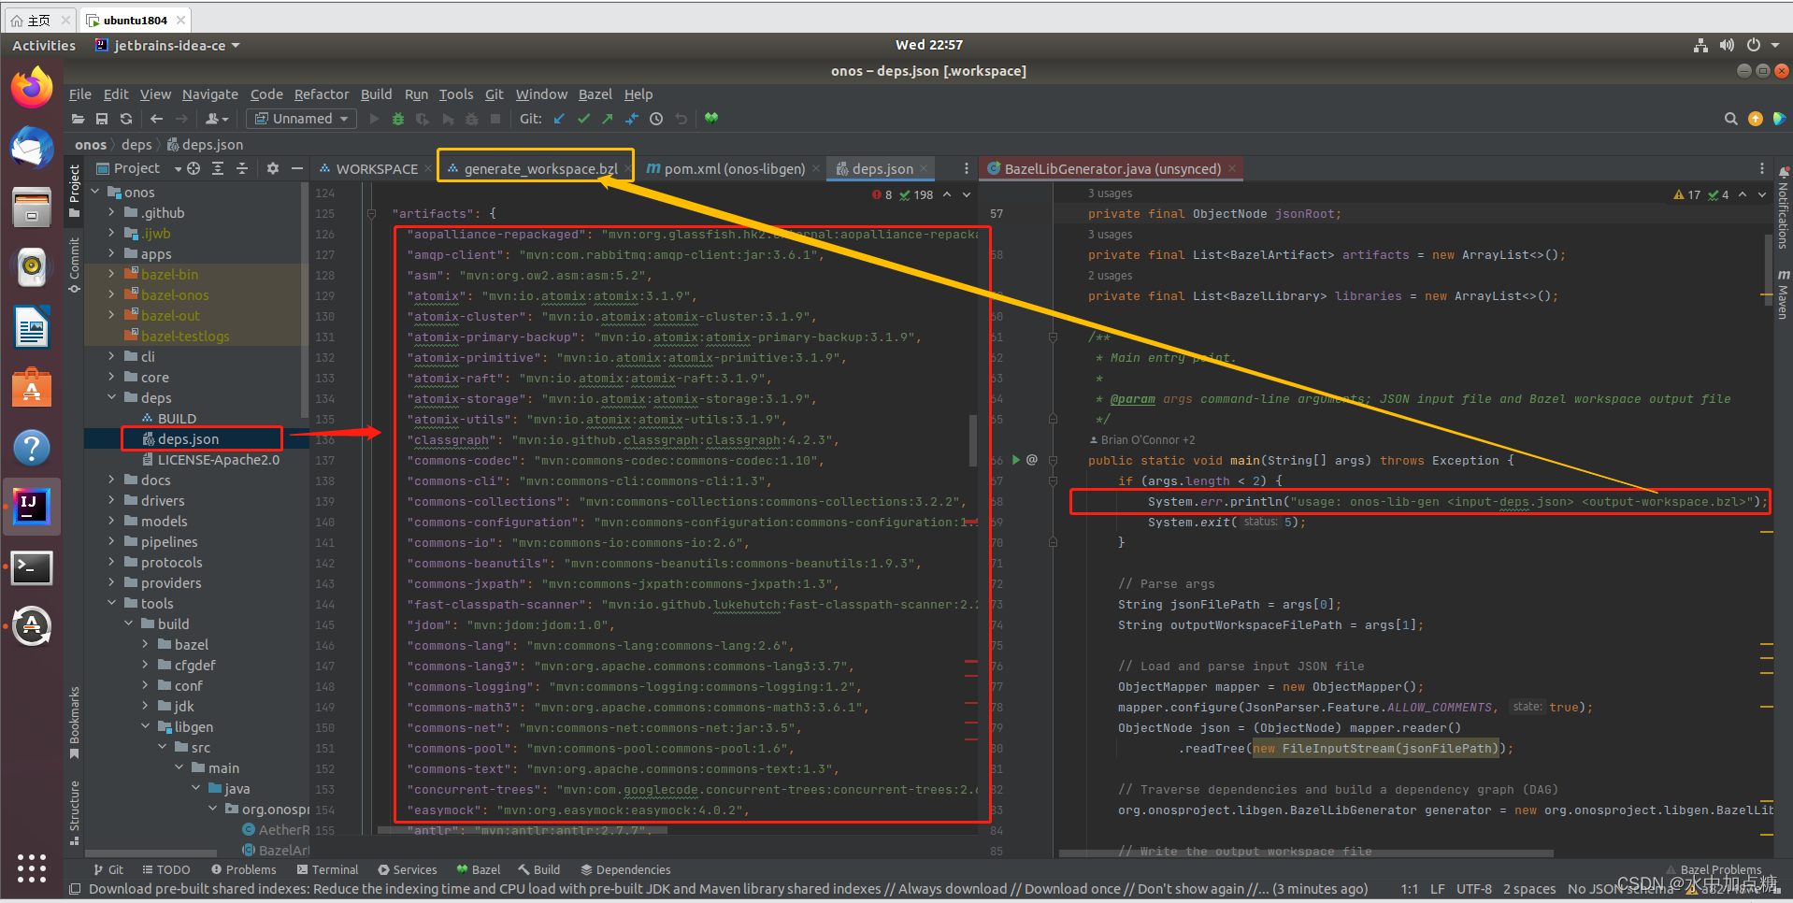Click the Bazel sync green heart icon

click(711, 119)
